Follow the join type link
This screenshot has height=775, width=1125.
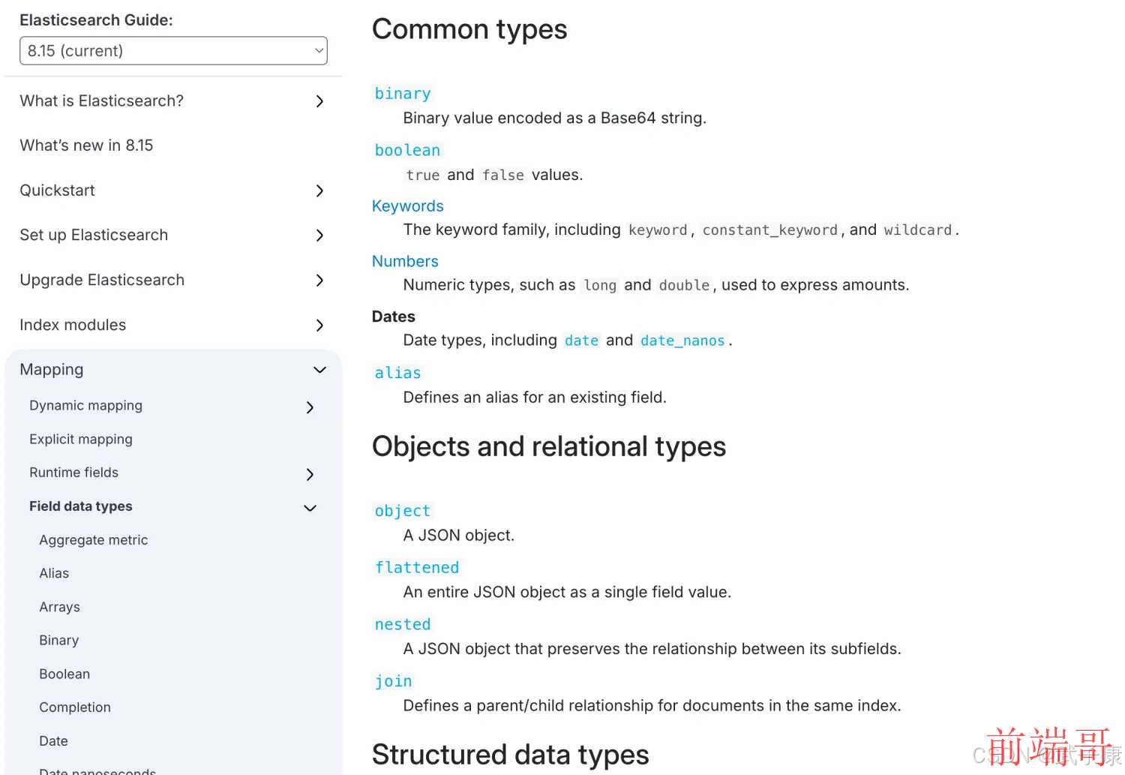click(x=393, y=681)
